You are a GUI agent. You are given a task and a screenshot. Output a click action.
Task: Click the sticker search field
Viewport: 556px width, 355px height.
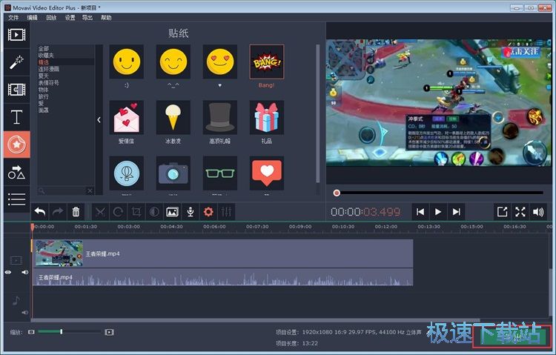[63, 190]
